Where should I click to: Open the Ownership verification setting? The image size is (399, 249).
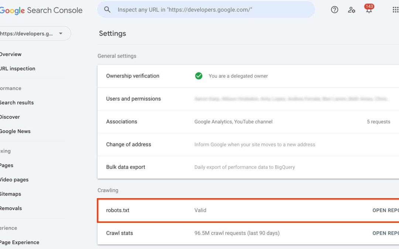pyautogui.click(x=248, y=76)
